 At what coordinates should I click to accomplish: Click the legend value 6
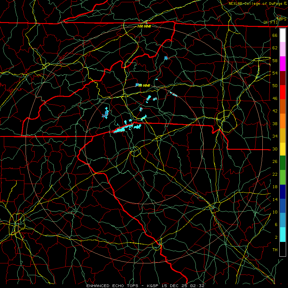click(x=276, y=225)
